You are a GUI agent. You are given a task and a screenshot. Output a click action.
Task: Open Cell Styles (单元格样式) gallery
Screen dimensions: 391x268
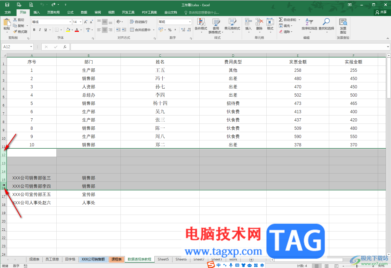click(232, 26)
